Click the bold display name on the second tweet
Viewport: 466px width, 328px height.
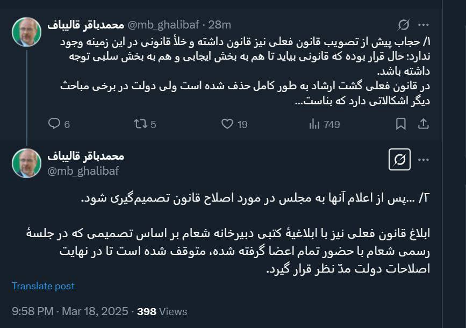[86, 156]
